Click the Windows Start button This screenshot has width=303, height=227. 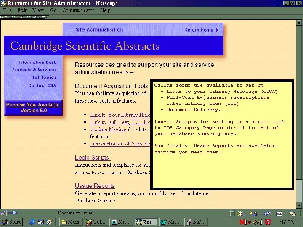[12, 222]
